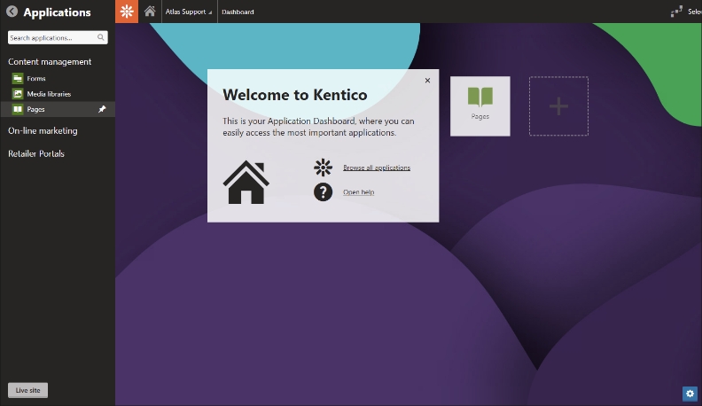Open the Atlas Support site dropdown
The image size is (702, 406).
click(188, 12)
